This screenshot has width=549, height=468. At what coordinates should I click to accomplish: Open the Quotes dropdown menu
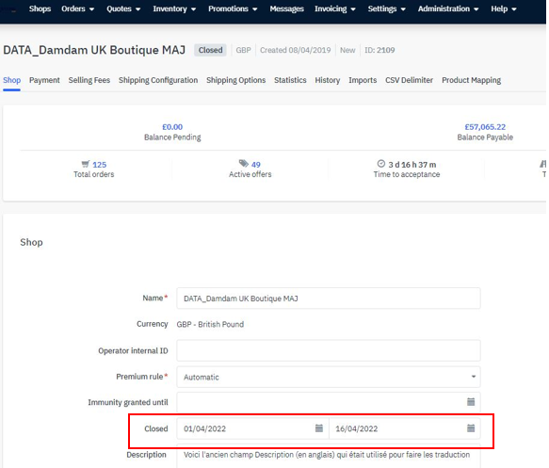(123, 8)
